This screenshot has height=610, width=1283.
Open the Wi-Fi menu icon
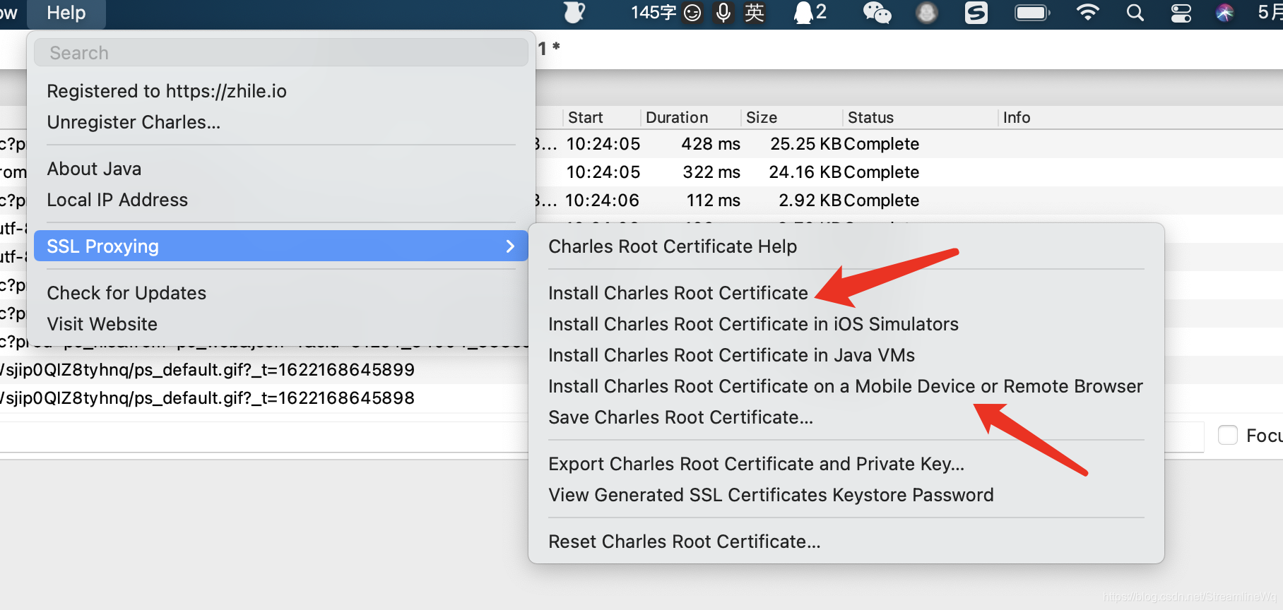pos(1088,13)
